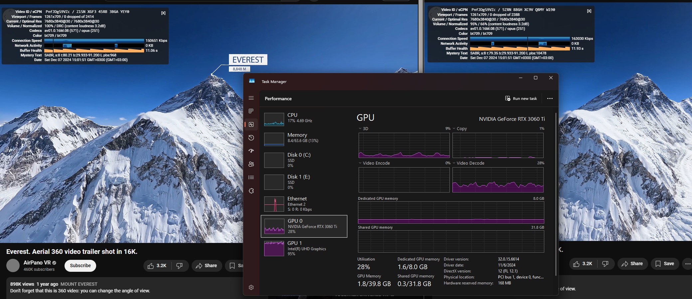The height and width of the screenshot is (299, 692).
Task: Open the Users page in Task Manager
Action: pyautogui.click(x=251, y=164)
